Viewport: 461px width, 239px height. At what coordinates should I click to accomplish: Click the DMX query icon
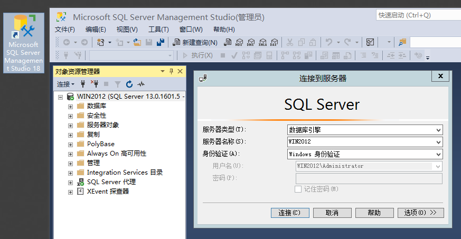pyautogui.click(x=251, y=42)
